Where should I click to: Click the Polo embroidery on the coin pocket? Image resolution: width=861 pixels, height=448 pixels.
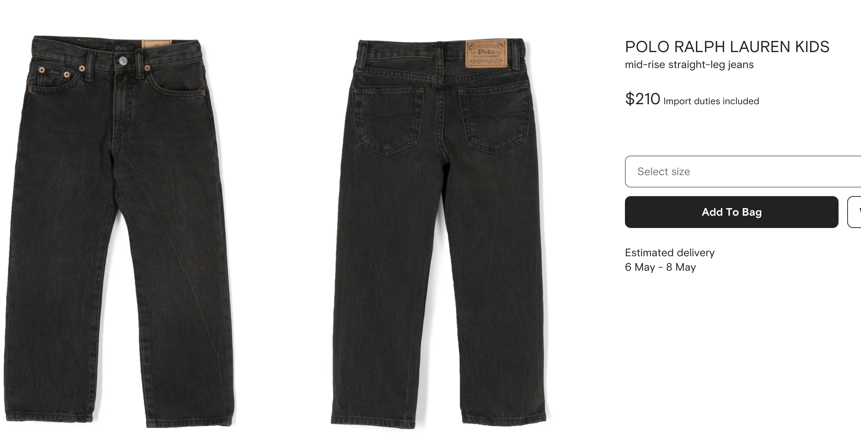tap(54, 72)
